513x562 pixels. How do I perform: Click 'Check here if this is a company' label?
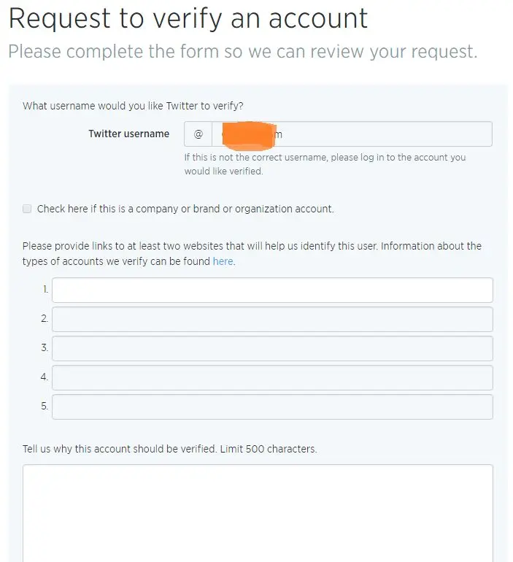(x=185, y=209)
